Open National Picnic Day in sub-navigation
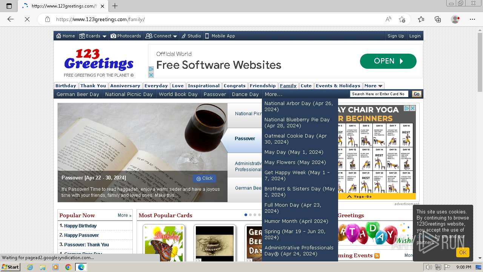Viewport: 483px width, 272px height. tap(129, 94)
